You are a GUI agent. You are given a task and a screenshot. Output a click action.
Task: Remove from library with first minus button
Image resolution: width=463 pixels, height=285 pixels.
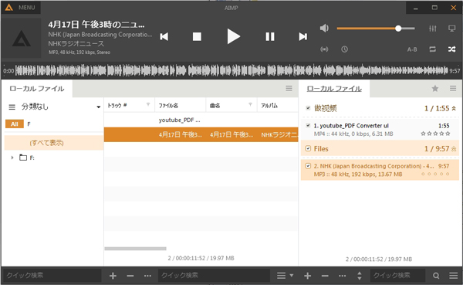click(130, 276)
